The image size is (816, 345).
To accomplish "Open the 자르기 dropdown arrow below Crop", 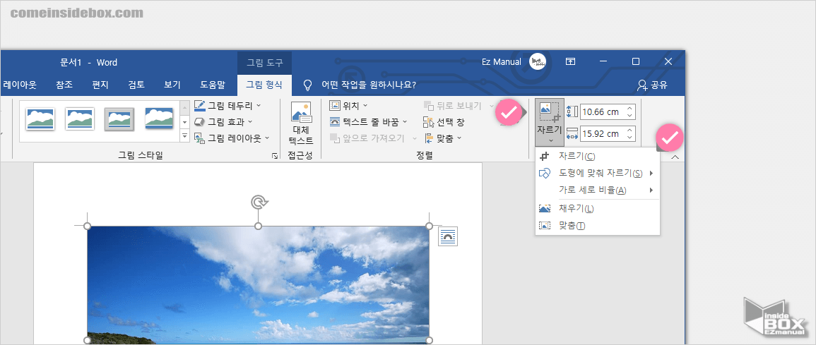I will (x=550, y=140).
